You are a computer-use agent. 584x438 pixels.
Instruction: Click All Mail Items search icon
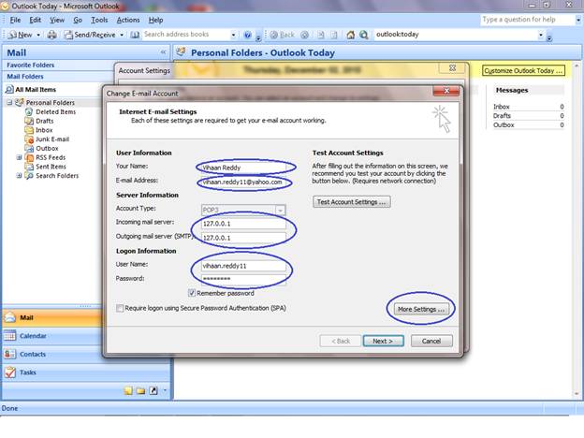click(9, 90)
